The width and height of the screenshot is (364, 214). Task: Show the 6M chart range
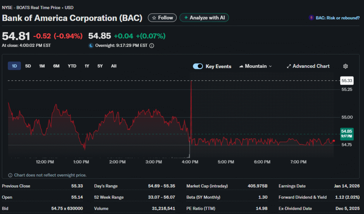56,66
